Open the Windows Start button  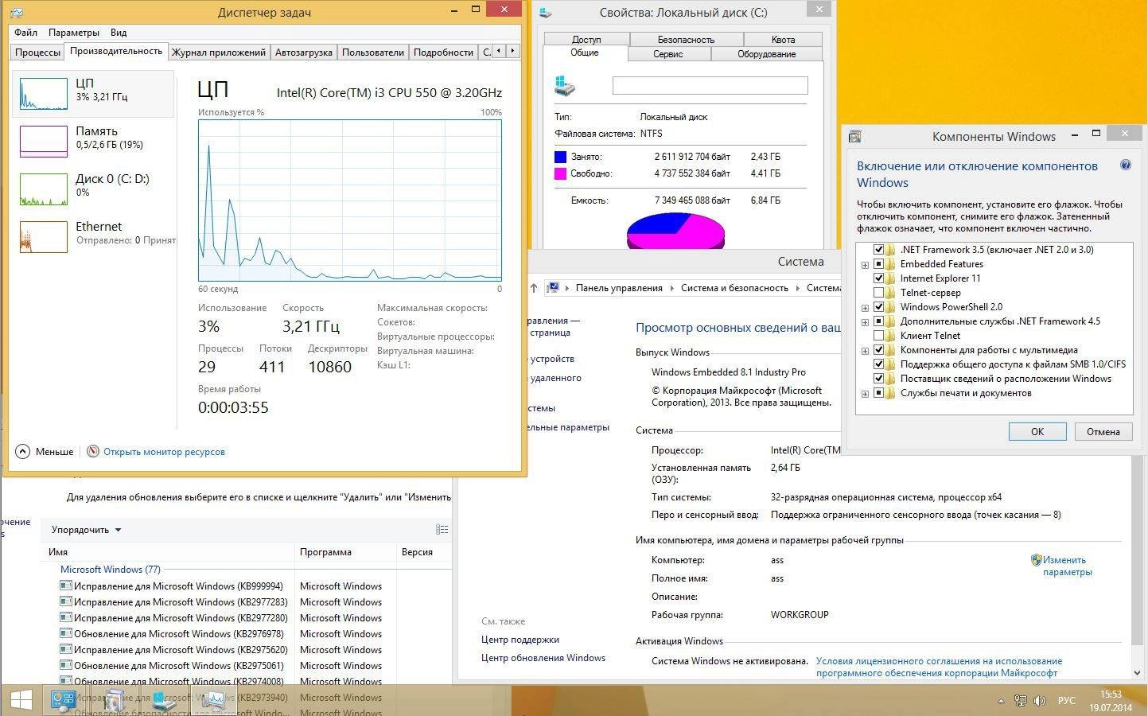click(x=21, y=700)
